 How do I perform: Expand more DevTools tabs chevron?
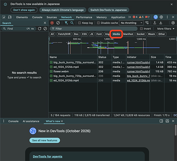129,17
